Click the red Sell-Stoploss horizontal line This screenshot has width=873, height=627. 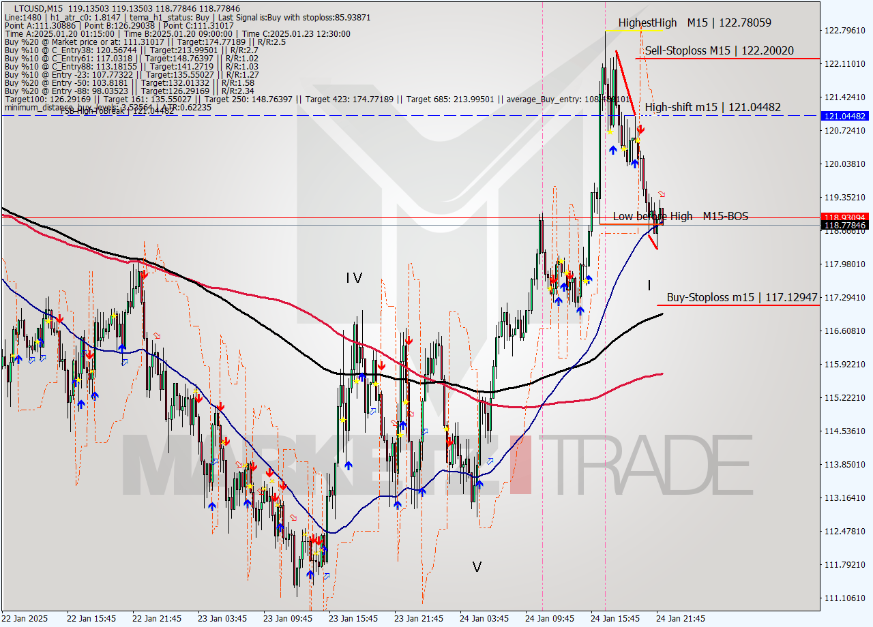click(726, 59)
